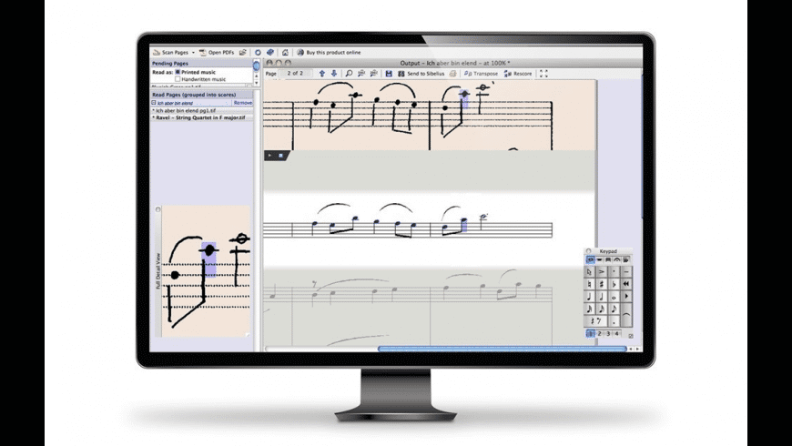Select the fourth Keypad layout tab (fermata)
Viewport: 792px width, 446px height.
(x=617, y=259)
